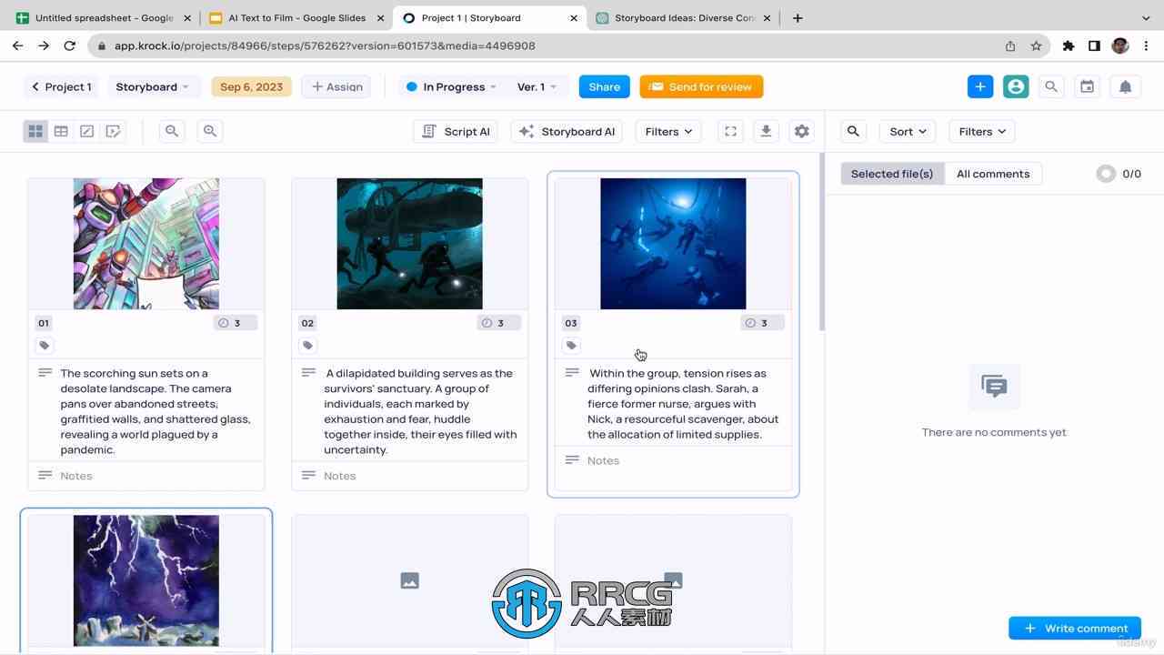1164x655 pixels.
Task: Zoom in storyboard cards
Action: coord(210,131)
